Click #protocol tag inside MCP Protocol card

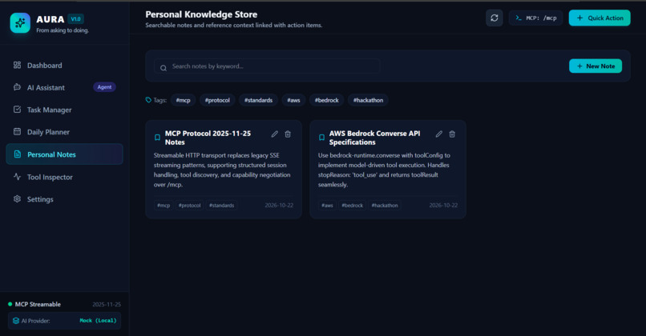[x=189, y=206]
